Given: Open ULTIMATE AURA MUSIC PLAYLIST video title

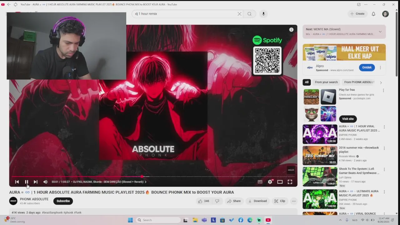Looking at the screenshot, I should click(x=359, y=193).
